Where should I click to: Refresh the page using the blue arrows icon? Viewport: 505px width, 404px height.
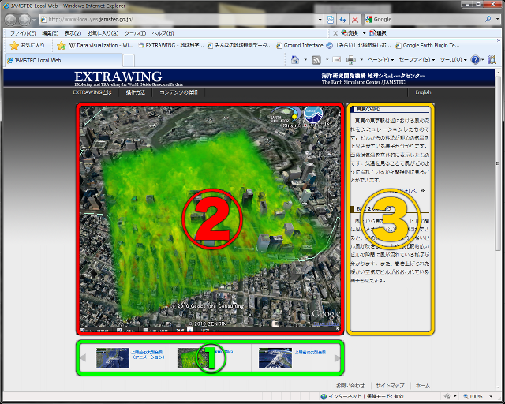(342, 20)
